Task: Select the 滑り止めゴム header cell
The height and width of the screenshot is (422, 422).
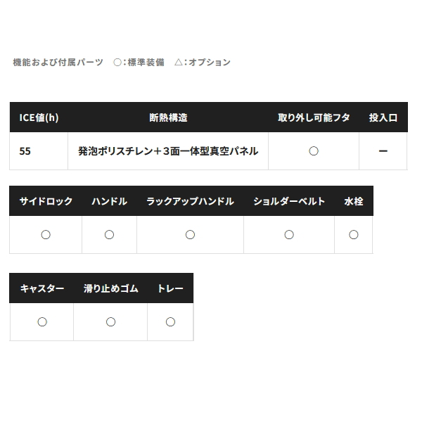Action: click(110, 288)
